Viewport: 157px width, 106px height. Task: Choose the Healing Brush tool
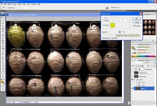[3, 35]
